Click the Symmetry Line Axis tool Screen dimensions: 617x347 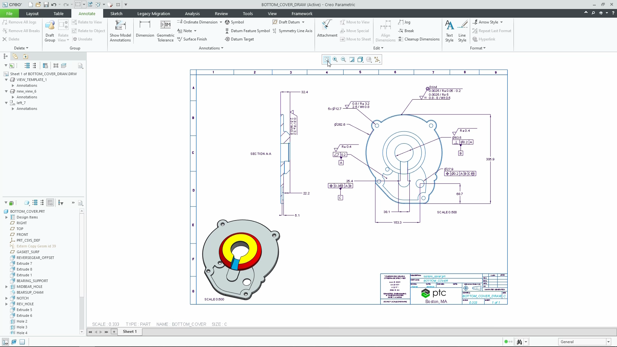[292, 31]
